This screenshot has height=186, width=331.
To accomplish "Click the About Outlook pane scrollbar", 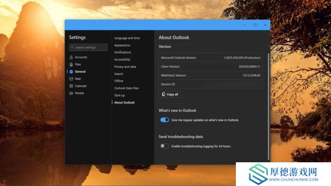I will click(x=269, y=106).
